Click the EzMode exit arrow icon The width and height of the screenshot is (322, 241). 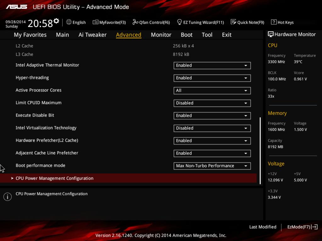coord(315,227)
